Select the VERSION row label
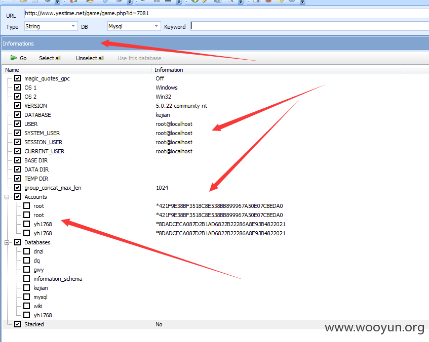Viewport: 429px width, 342px height. click(x=35, y=106)
